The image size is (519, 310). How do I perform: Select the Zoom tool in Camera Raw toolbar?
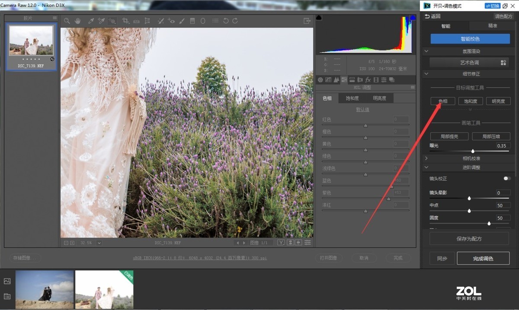coord(67,21)
